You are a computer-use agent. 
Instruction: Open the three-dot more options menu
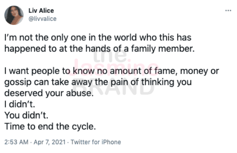[228, 10]
